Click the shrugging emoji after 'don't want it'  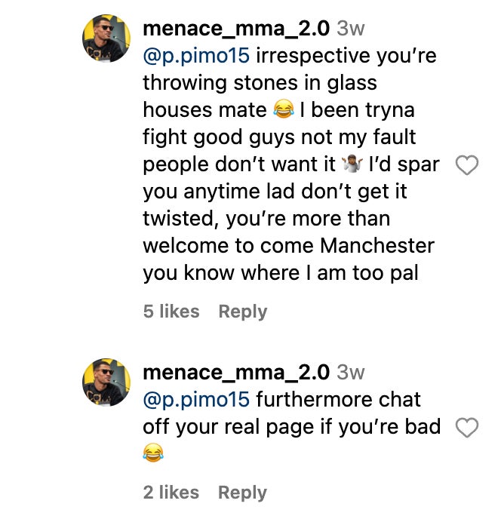click(351, 164)
